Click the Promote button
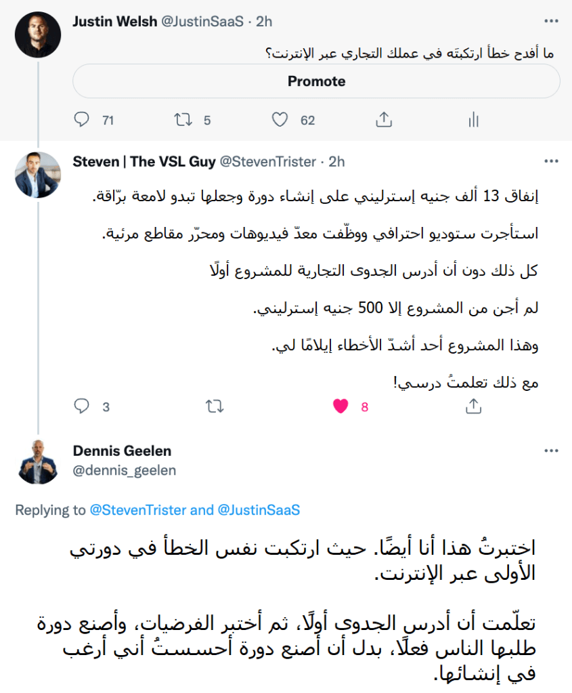The width and height of the screenshot is (572, 693). pos(316,81)
